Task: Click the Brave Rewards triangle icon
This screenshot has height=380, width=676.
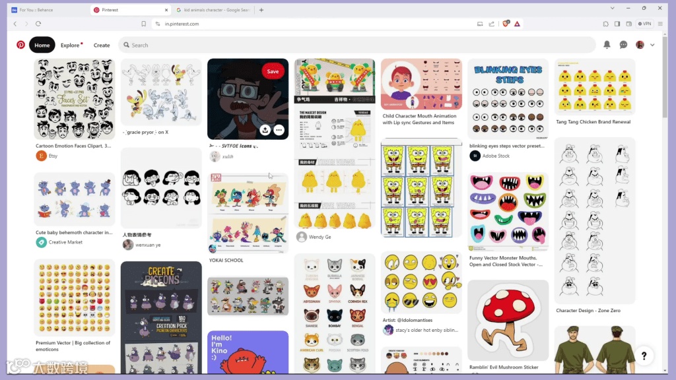Action: [x=517, y=24]
